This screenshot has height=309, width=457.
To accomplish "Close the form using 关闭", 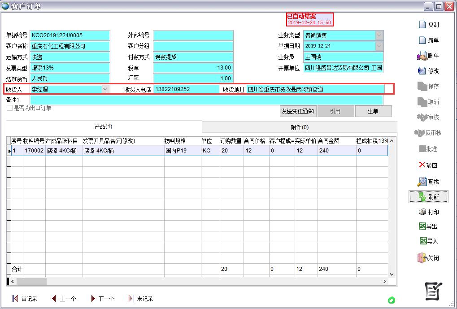I will (422, 258).
